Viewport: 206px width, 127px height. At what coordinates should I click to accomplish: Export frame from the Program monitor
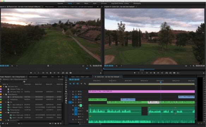pyautogui.click(x=174, y=73)
